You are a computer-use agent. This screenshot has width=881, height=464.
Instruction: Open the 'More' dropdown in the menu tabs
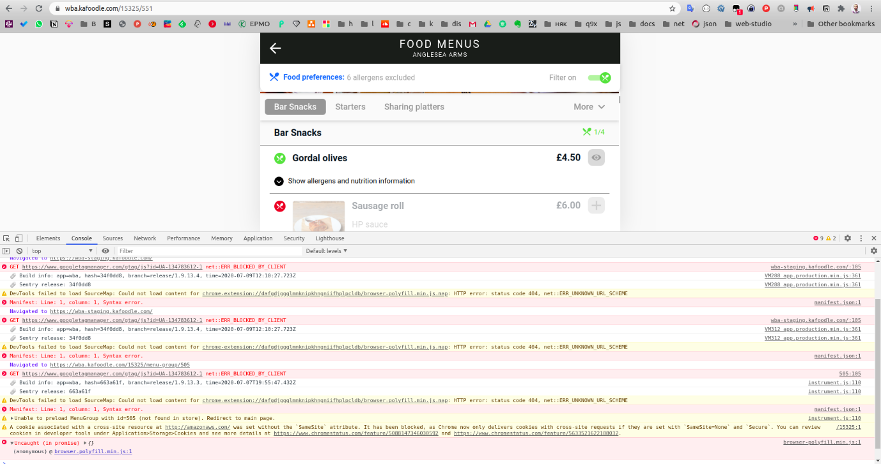(588, 107)
